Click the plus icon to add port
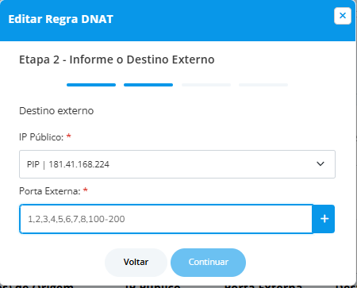 (x=324, y=219)
